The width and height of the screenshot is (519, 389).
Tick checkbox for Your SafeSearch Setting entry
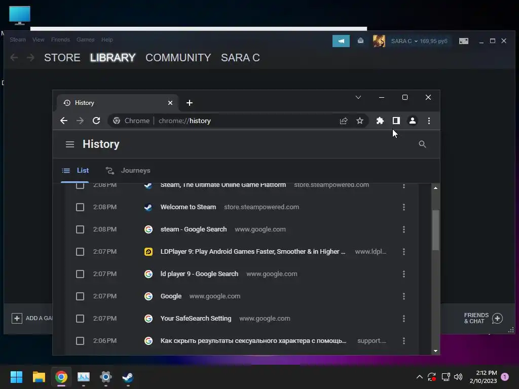[80, 319]
